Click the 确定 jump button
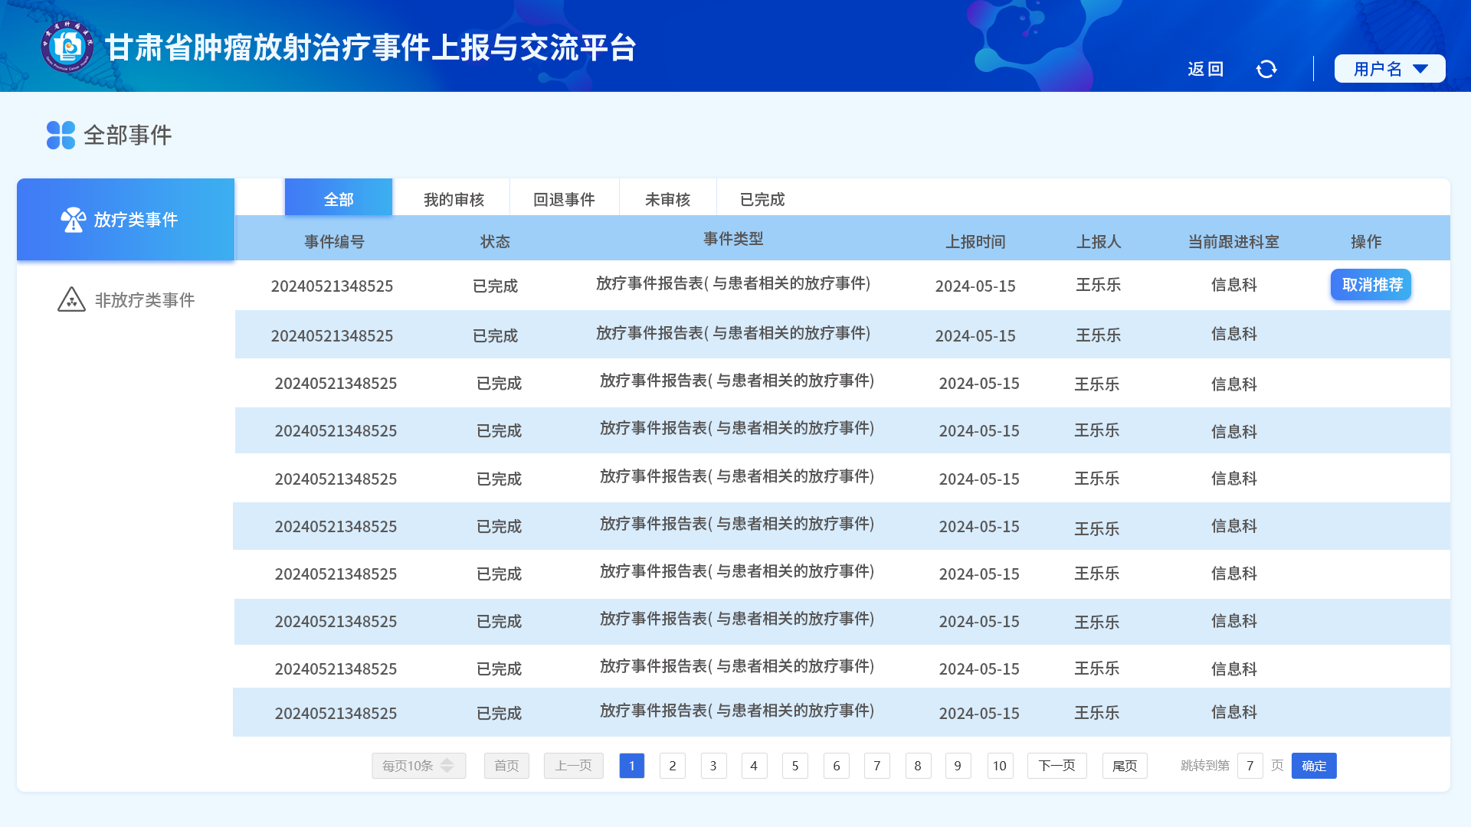1471x827 pixels. click(1314, 766)
